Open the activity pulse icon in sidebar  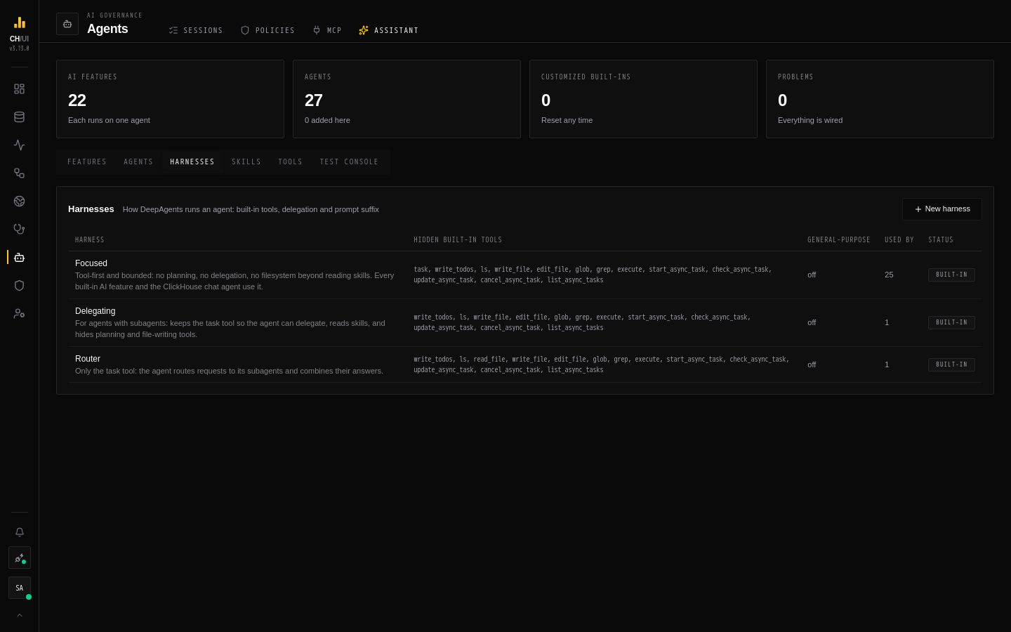coord(19,145)
